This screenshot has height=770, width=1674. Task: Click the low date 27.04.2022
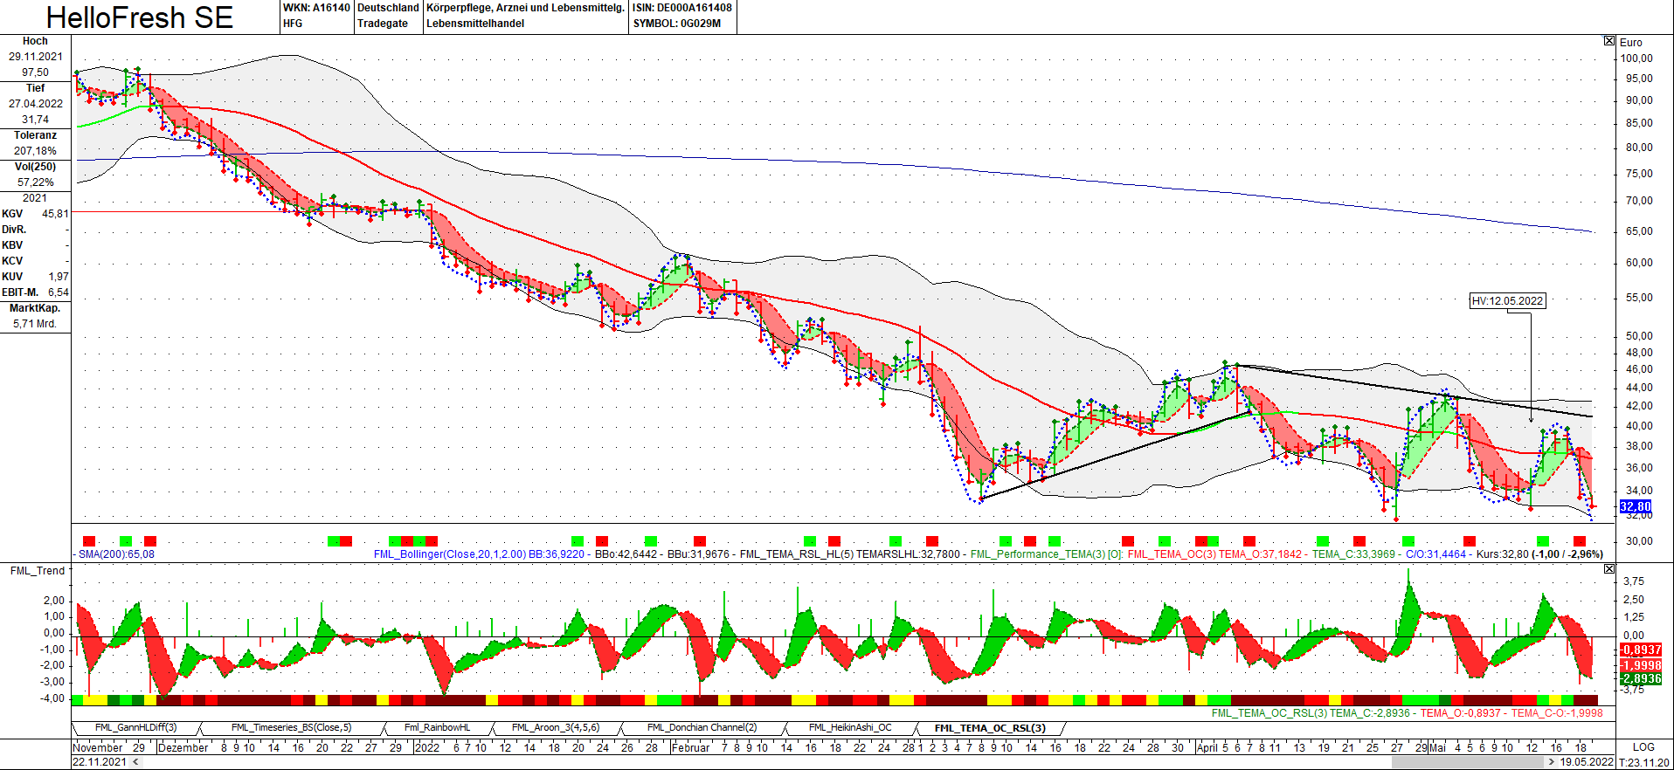[x=36, y=104]
